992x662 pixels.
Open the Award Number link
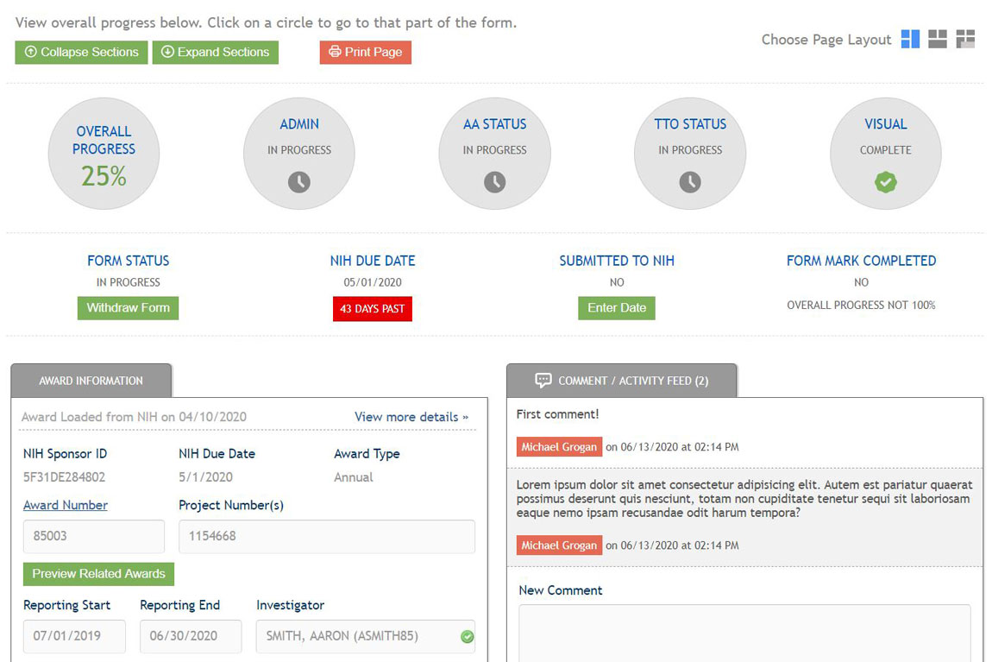click(x=66, y=505)
